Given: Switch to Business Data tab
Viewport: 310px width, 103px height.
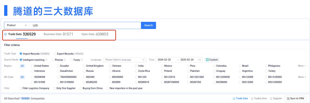Looking at the screenshot, I should point(58,34).
